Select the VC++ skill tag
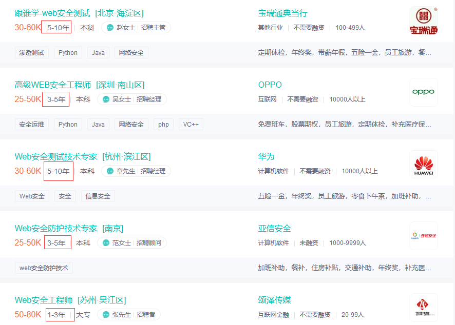 (x=191, y=125)
